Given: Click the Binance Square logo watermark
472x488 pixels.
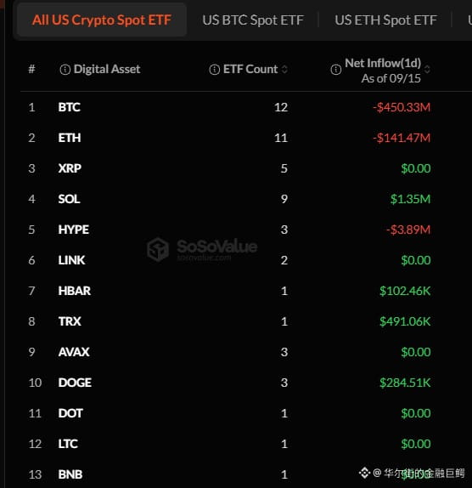Looking at the screenshot, I should [x=365, y=473].
